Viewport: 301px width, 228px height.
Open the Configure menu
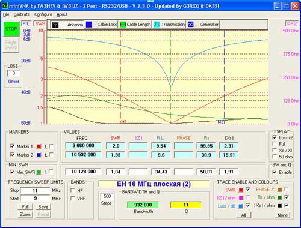click(43, 14)
